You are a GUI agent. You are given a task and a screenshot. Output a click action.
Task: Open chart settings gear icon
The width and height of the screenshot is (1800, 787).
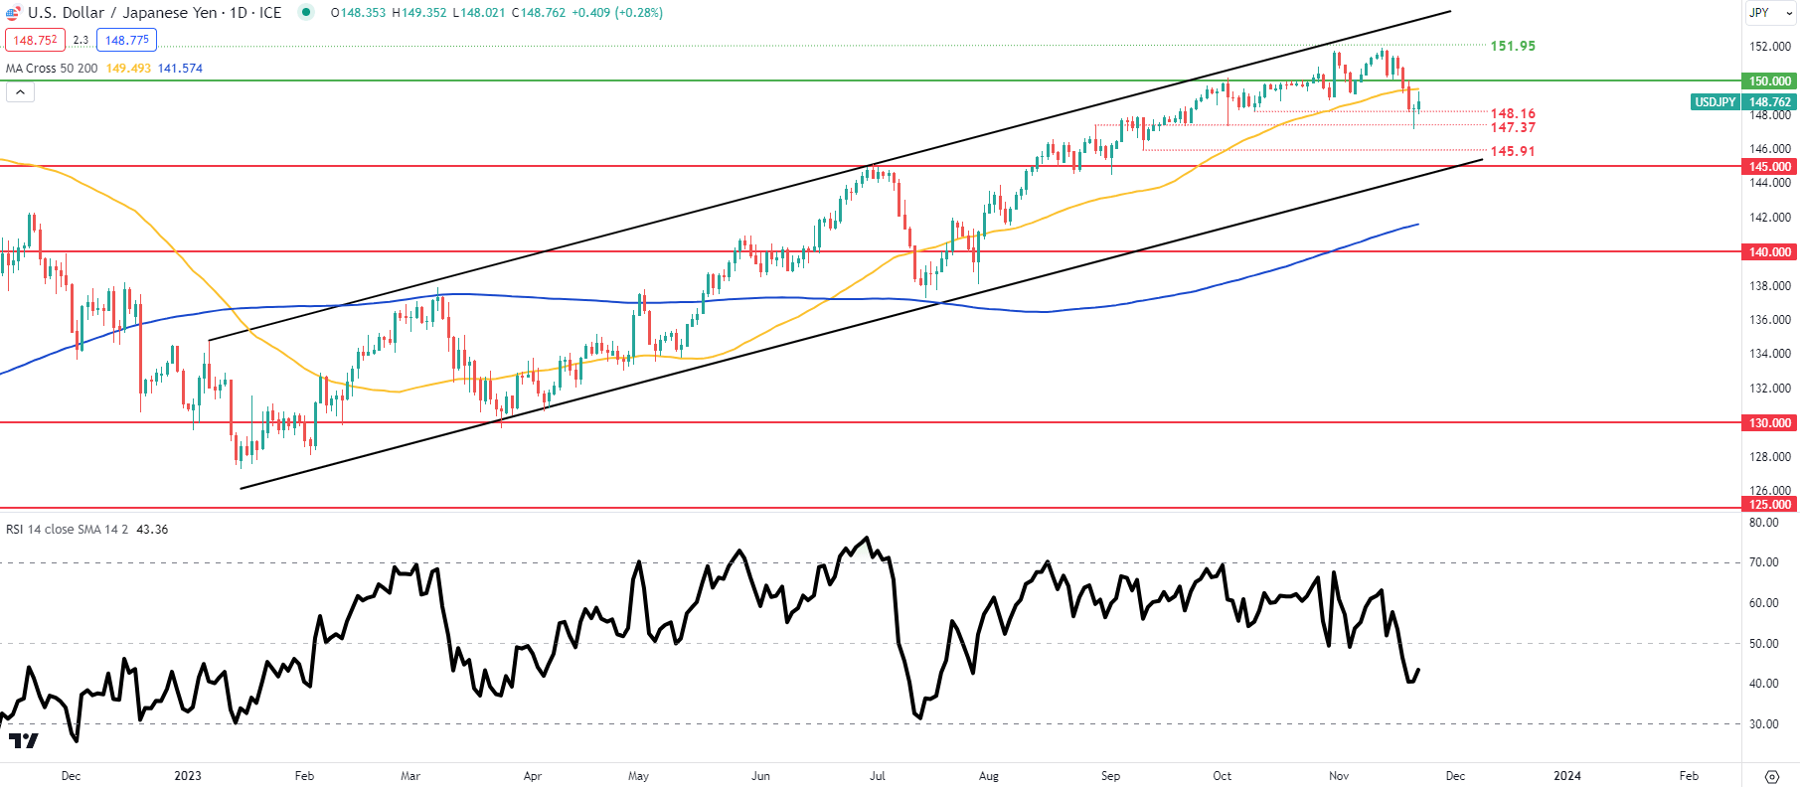(x=1771, y=776)
